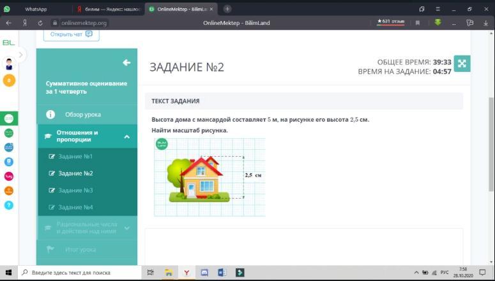Open browser downloads list

click(486, 23)
